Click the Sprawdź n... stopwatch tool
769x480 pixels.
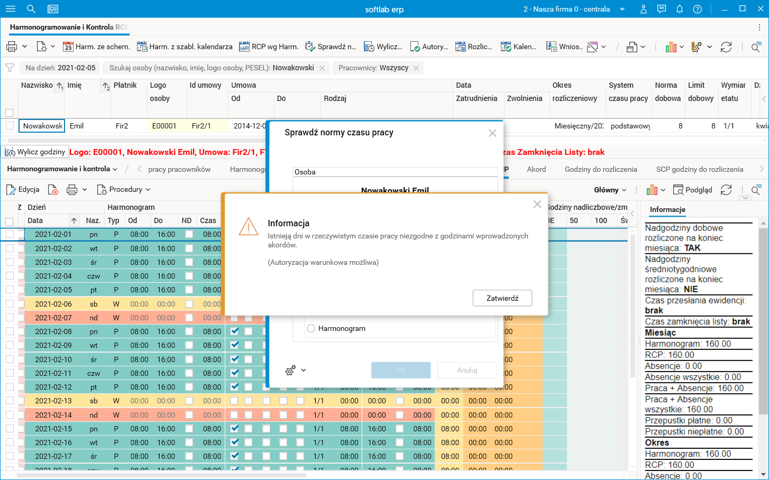click(x=331, y=47)
